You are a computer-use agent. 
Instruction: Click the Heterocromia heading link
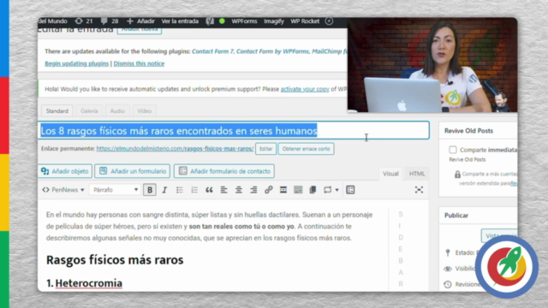[89, 283]
